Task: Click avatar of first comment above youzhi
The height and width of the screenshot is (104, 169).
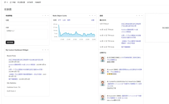Action: click(x=102, y=59)
